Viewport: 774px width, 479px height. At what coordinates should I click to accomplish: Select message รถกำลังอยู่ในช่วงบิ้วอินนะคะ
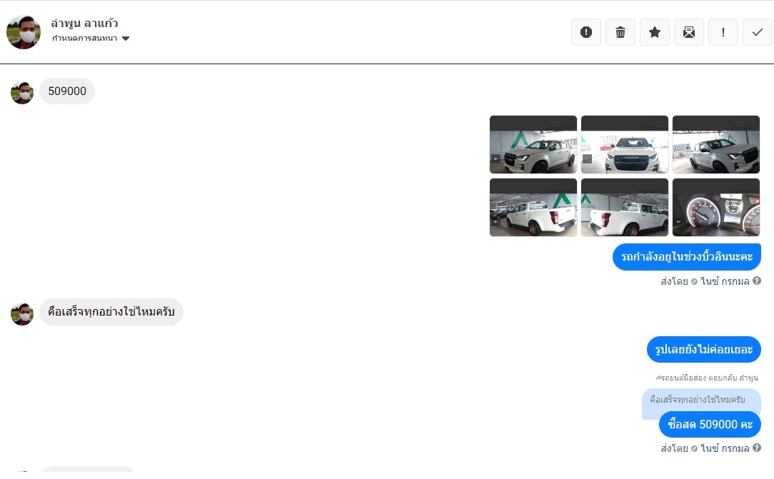(687, 256)
